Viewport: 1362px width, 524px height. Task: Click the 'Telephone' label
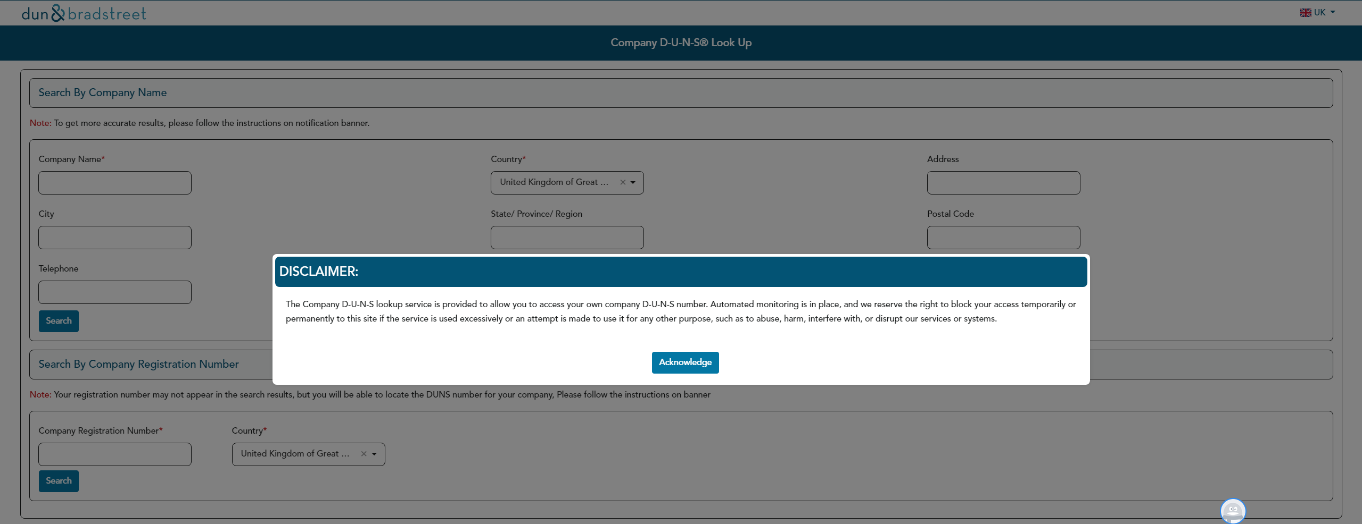[59, 268]
